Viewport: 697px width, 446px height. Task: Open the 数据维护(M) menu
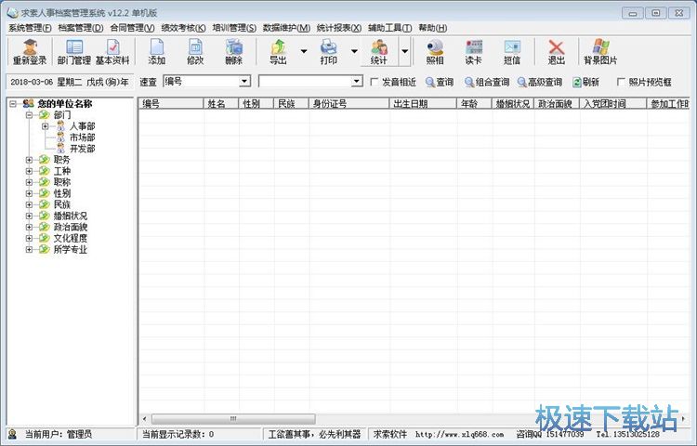286,28
